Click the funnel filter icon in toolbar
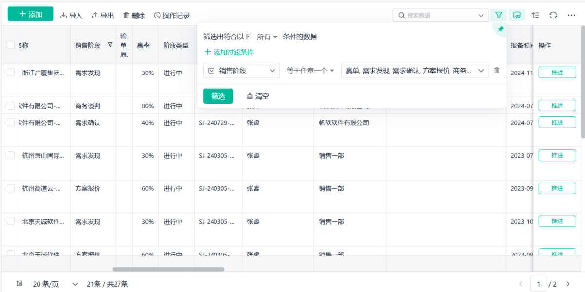 click(499, 15)
